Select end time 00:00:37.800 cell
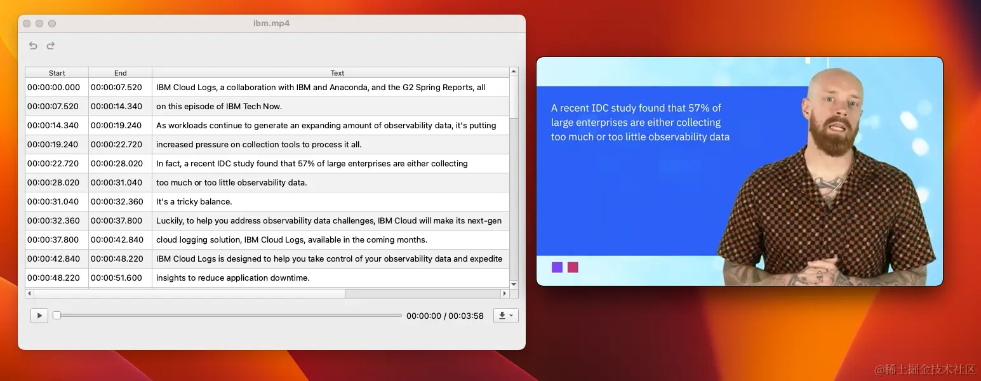The height and width of the screenshot is (381, 981). point(121,220)
